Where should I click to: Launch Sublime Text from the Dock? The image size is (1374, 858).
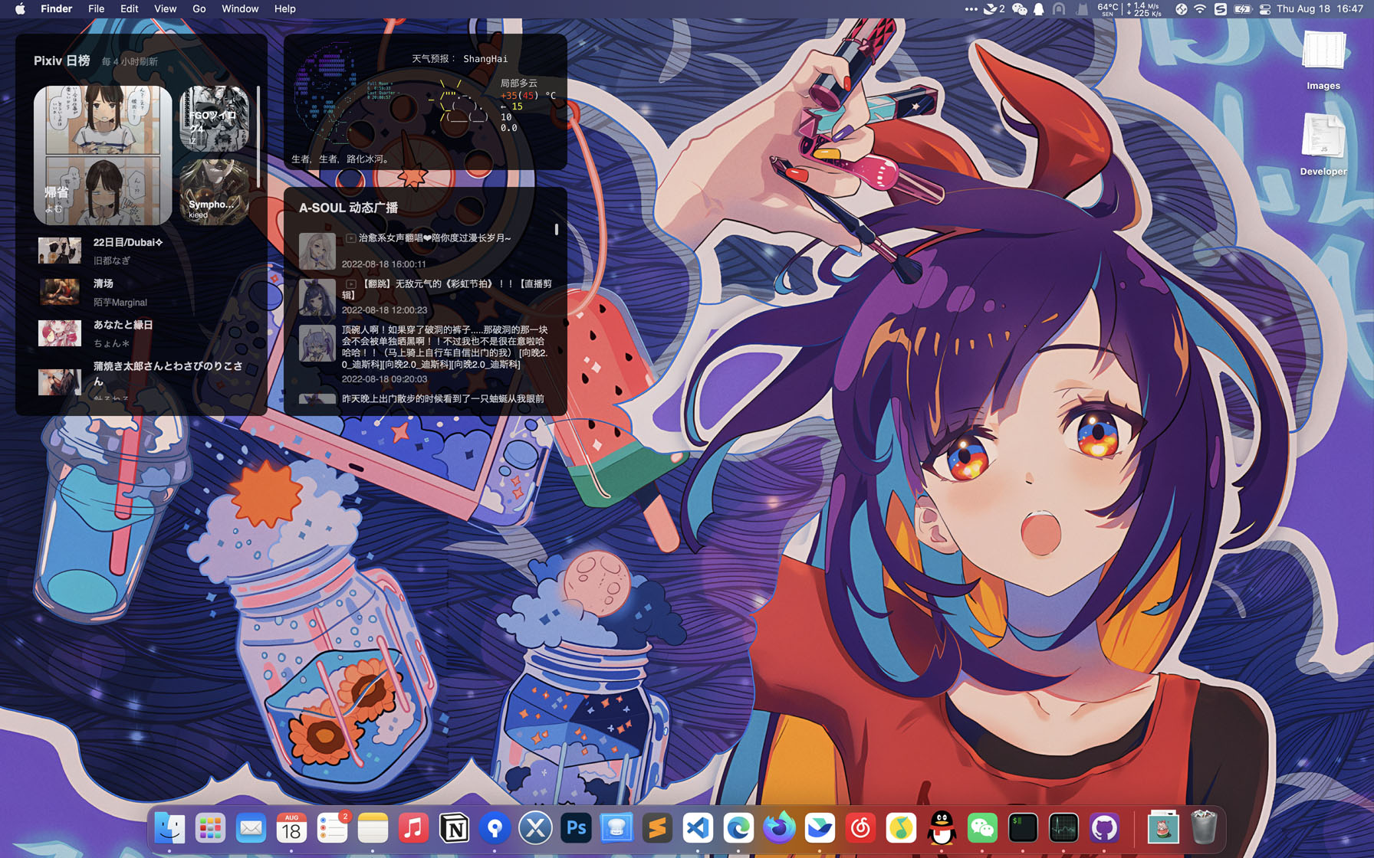click(x=657, y=828)
